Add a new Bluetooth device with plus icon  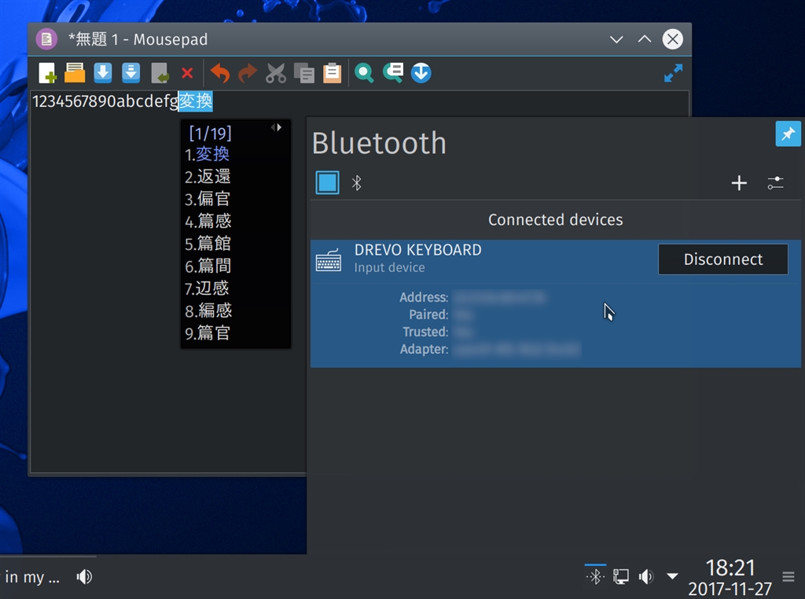[739, 182]
